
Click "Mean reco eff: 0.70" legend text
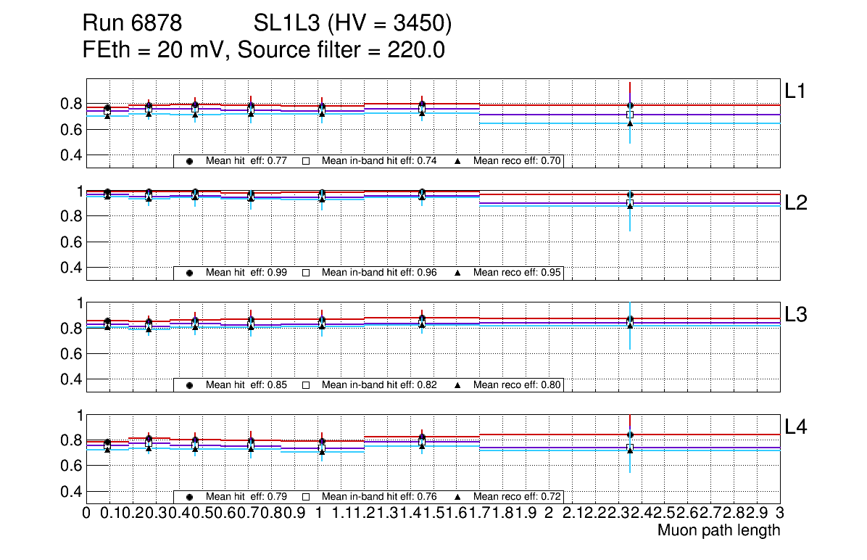click(518, 161)
